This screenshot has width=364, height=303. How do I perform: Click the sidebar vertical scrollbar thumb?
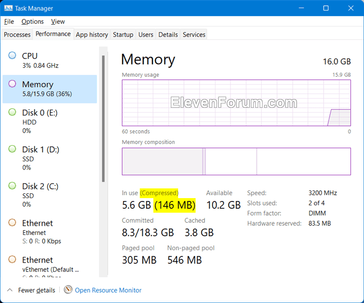tap(103, 118)
